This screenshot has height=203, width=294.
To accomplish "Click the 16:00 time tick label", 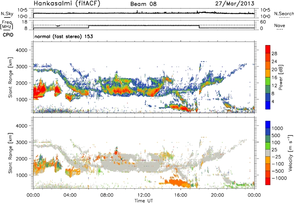I will click(180, 195).
